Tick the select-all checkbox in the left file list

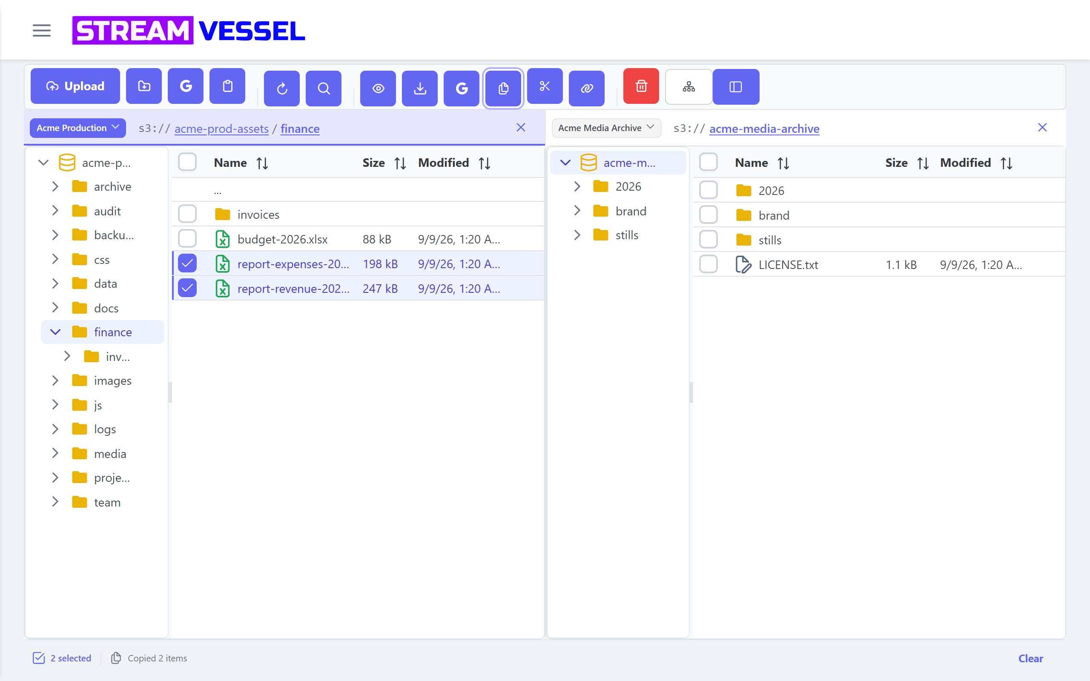coord(187,162)
